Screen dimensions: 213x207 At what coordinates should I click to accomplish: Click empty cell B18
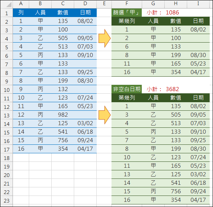point(40,157)
